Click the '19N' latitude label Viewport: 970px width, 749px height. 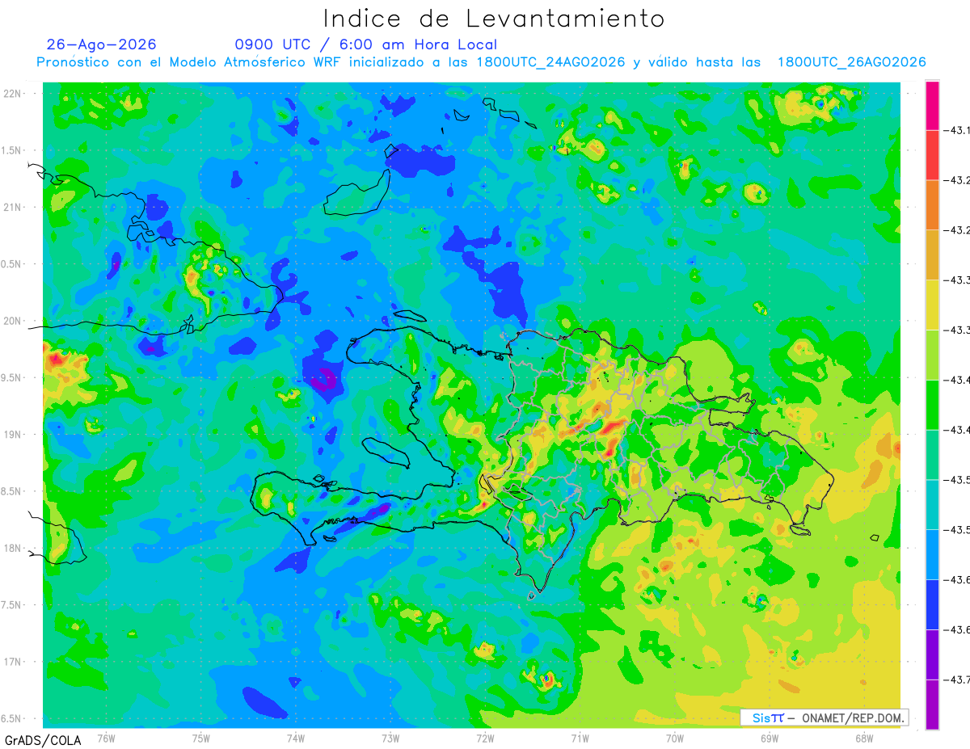tap(11, 434)
